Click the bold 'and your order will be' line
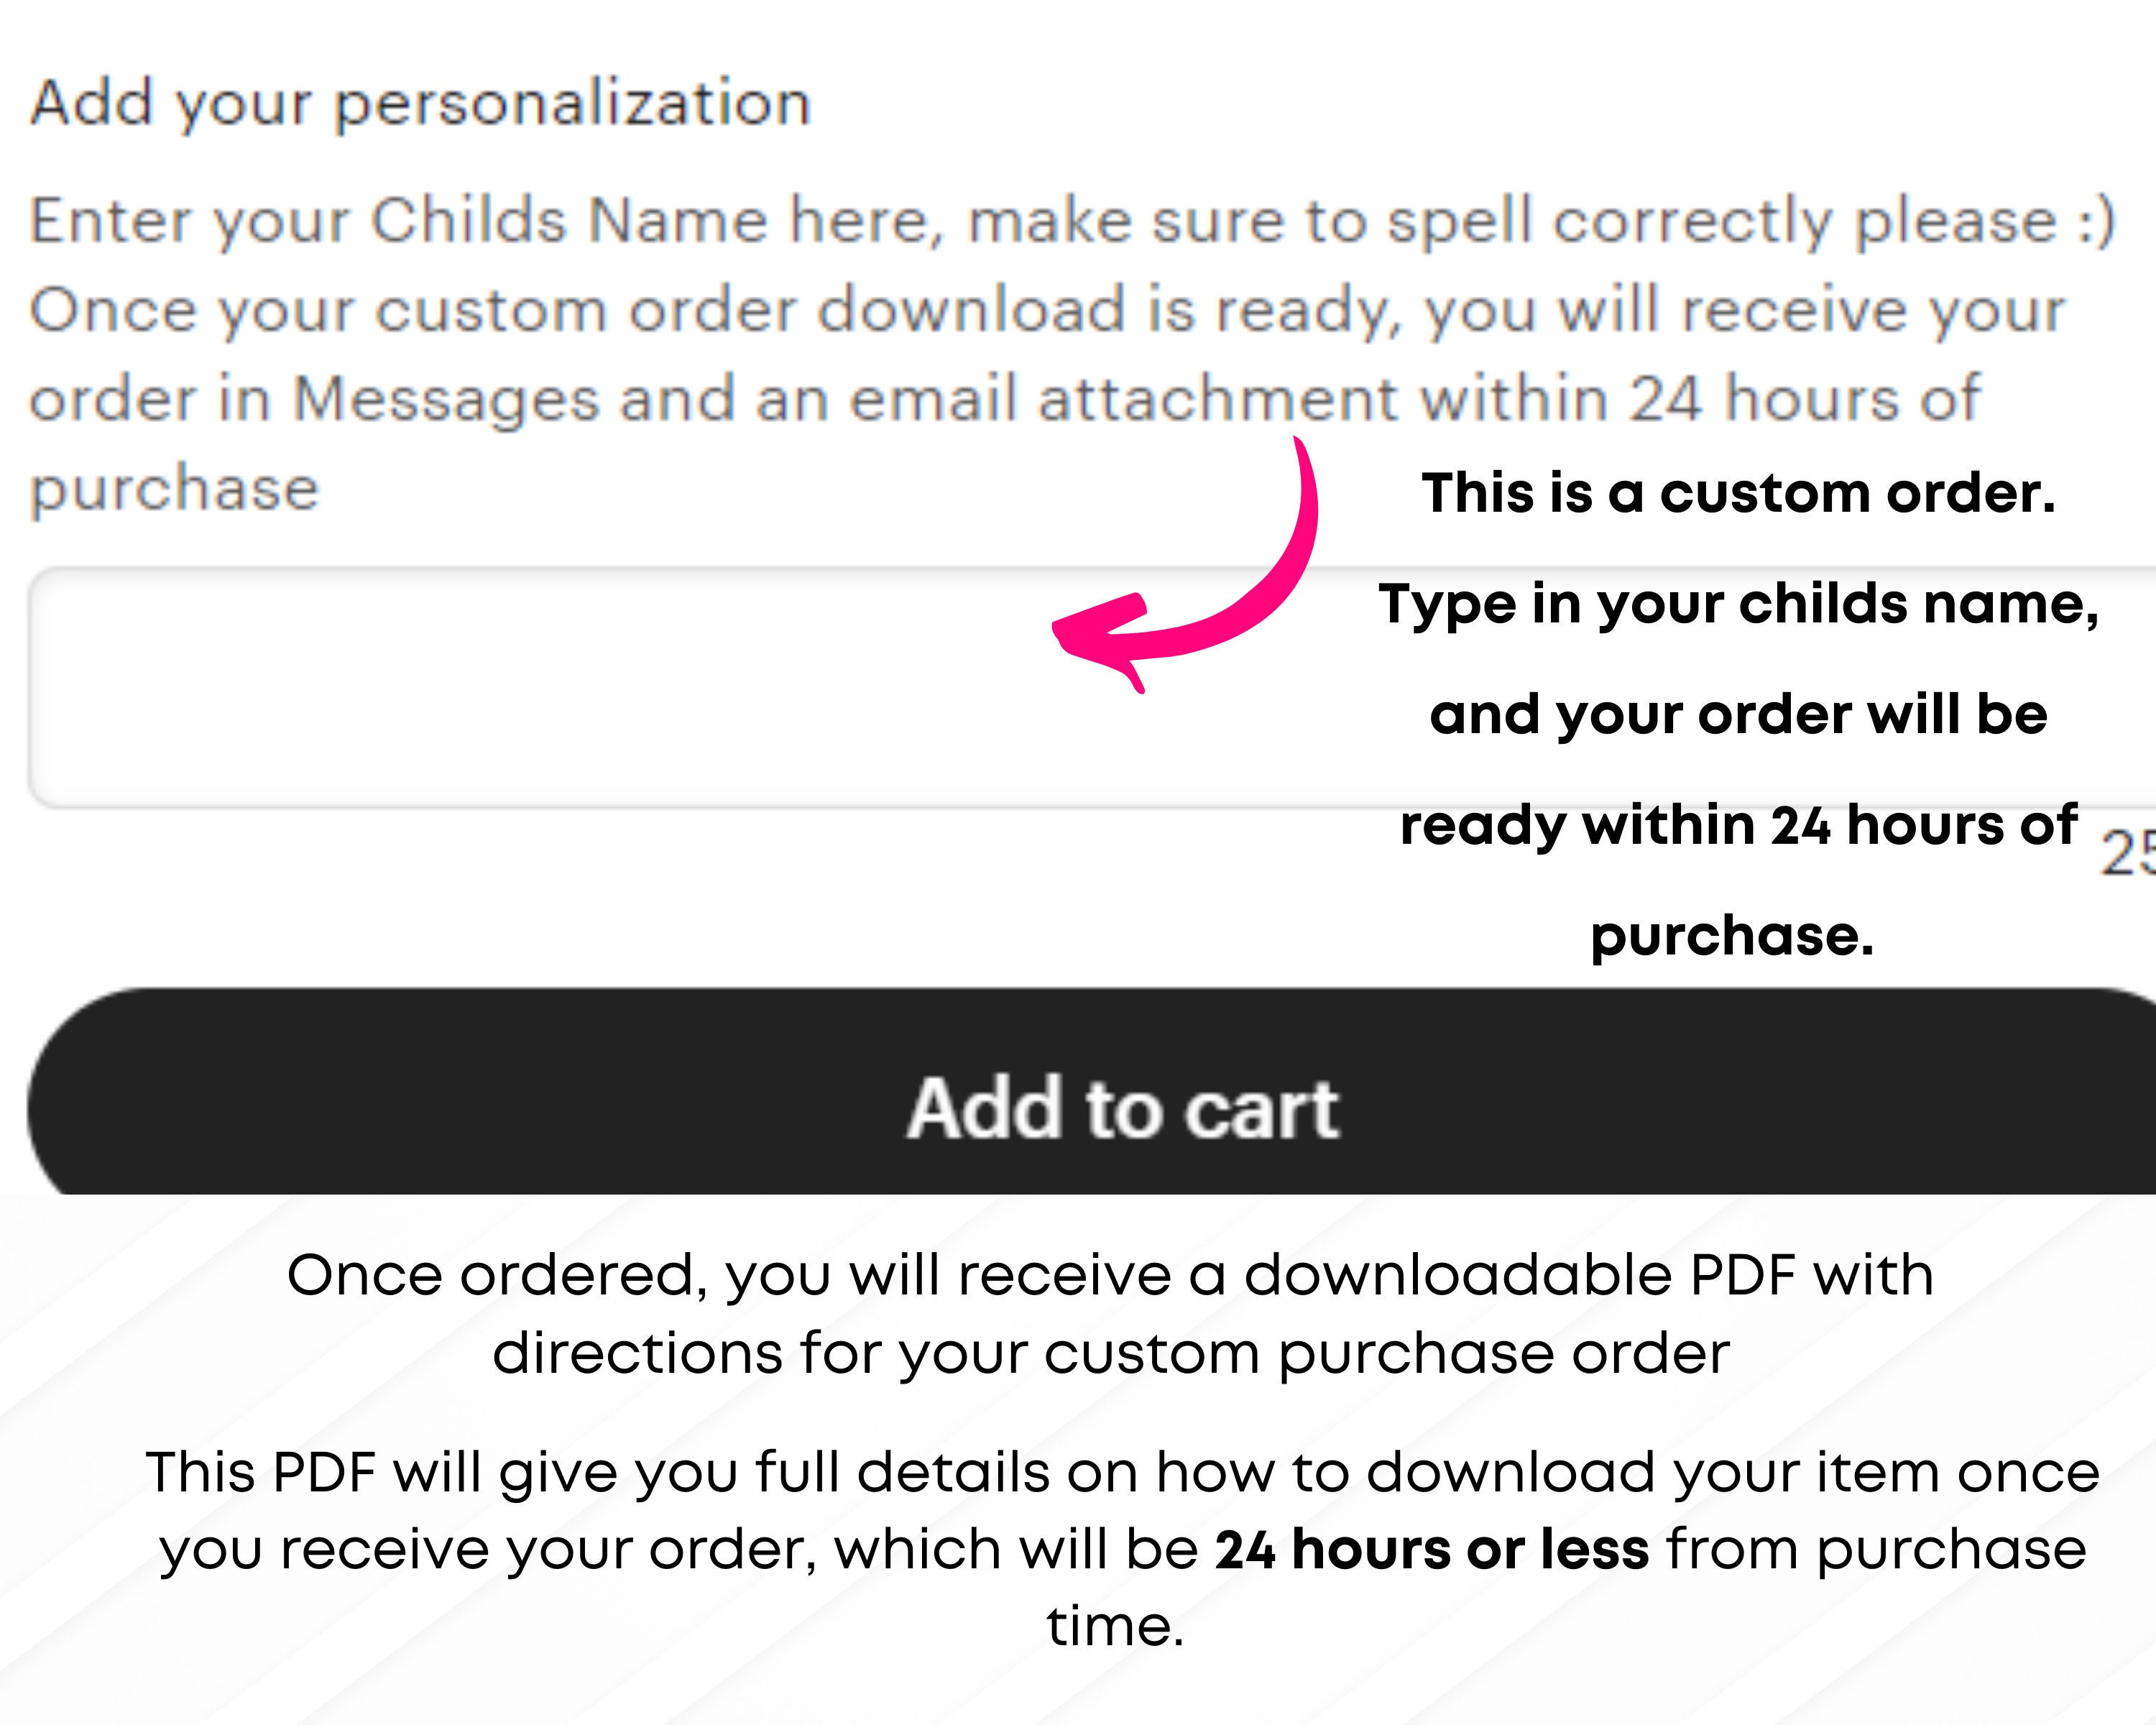The image size is (2156, 1725). pyautogui.click(x=1738, y=715)
